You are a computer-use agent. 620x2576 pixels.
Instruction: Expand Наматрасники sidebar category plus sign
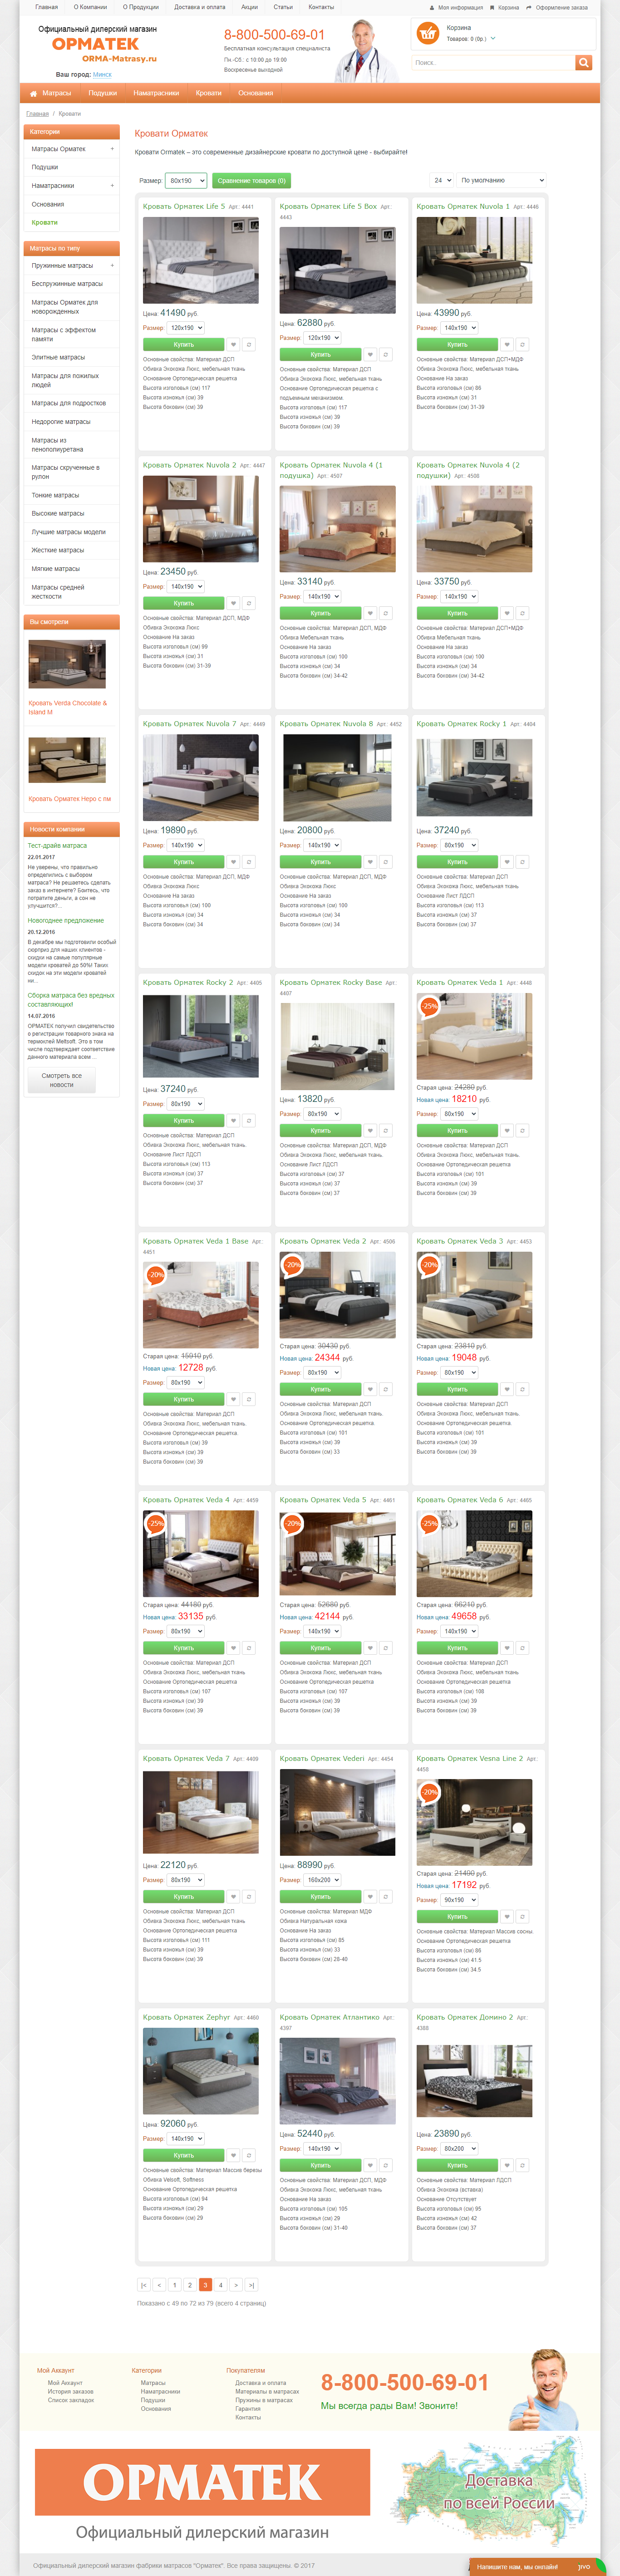[112, 186]
